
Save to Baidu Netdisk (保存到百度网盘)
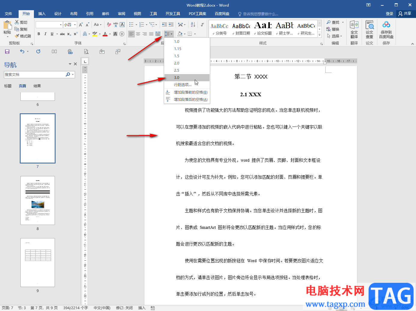[x=386, y=29]
